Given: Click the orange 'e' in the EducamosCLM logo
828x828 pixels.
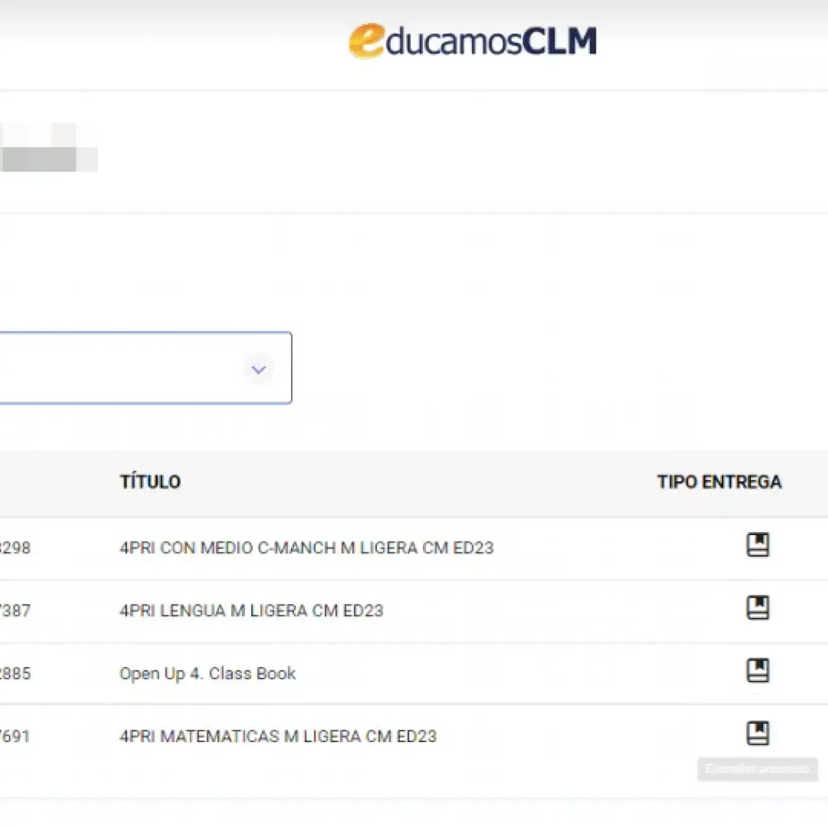Looking at the screenshot, I should pos(366,41).
